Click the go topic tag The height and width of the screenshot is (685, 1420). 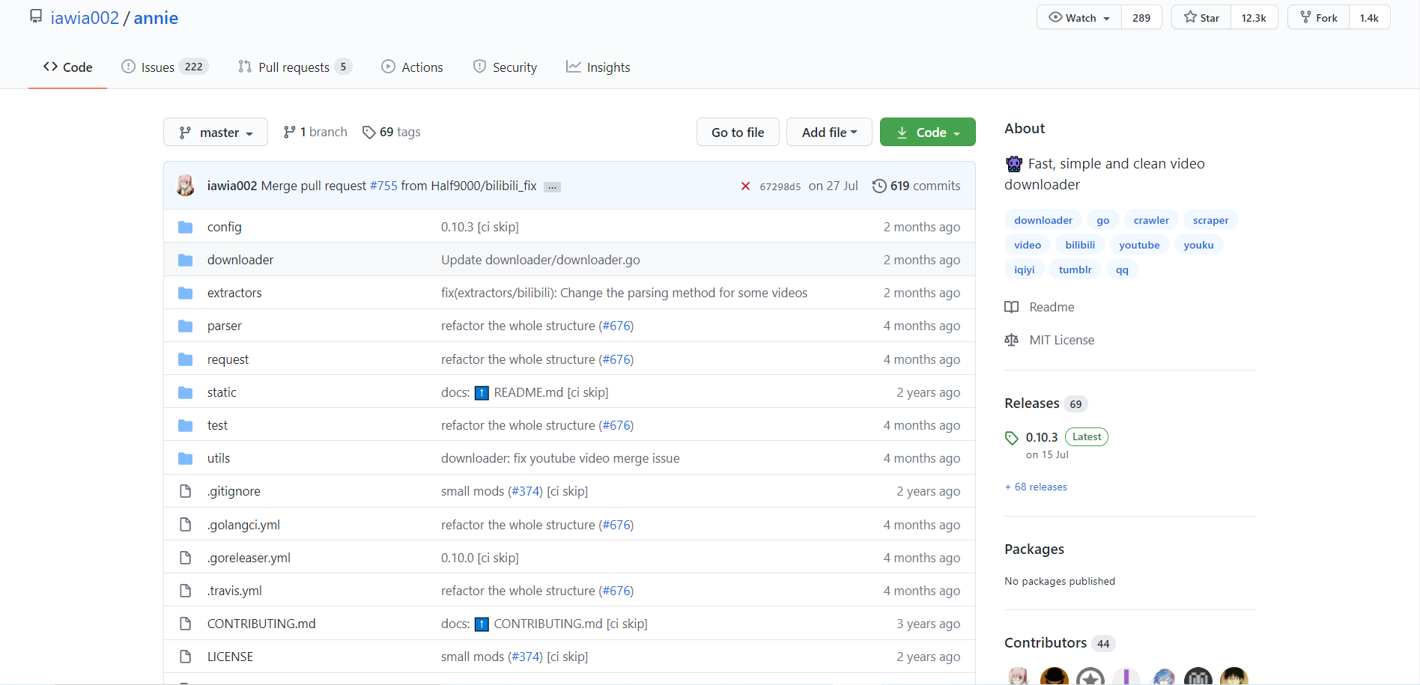(1103, 220)
